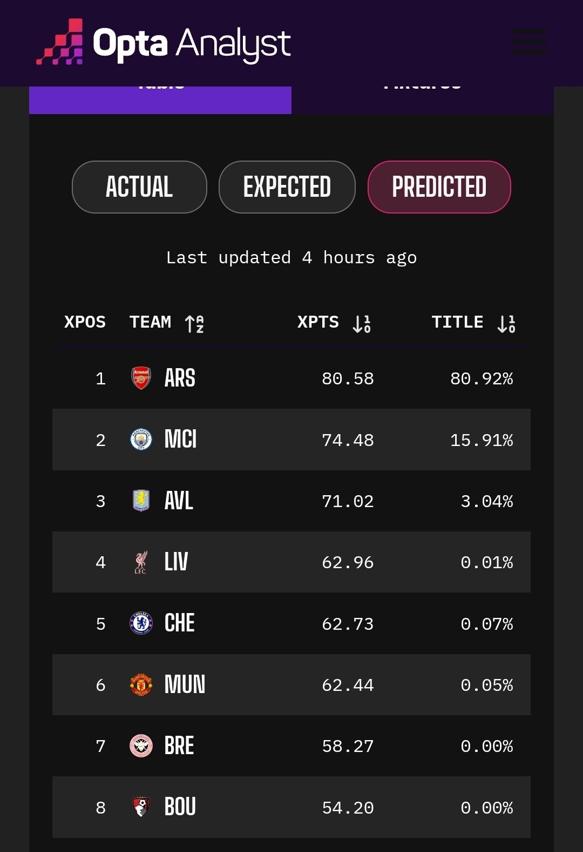The height and width of the screenshot is (852, 583).
Task: Switch to the Actual table view
Action: pyautogui.click(x=139, y=187)
